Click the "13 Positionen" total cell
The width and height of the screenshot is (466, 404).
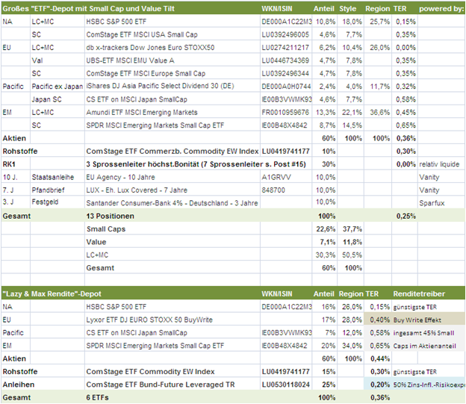coord(173,216)
